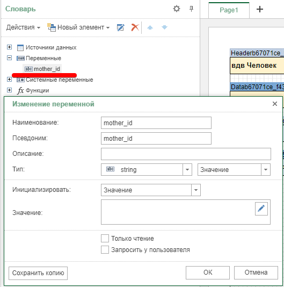Viewport: 284px width, 287px height.
Task: Collapse the Переменные tree node
Action: pyautogui.click(x=9, y=58)
